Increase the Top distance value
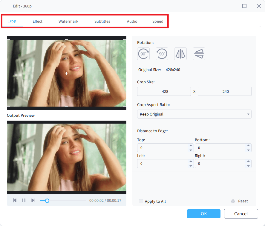Image resolution: width=265 pixels, height=226 pixels. 191,146
